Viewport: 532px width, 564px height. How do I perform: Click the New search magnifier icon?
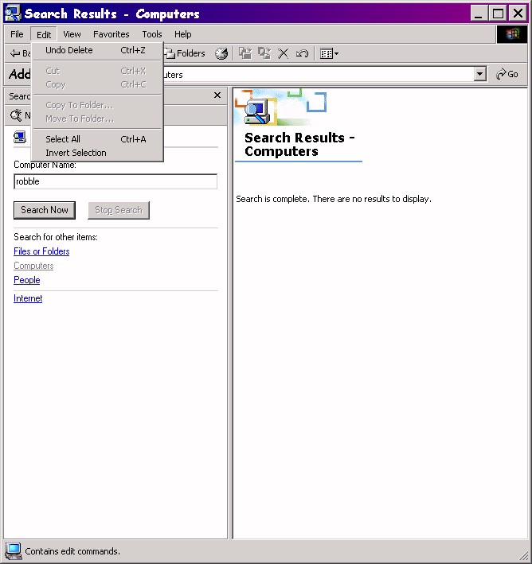coord(16,115)
